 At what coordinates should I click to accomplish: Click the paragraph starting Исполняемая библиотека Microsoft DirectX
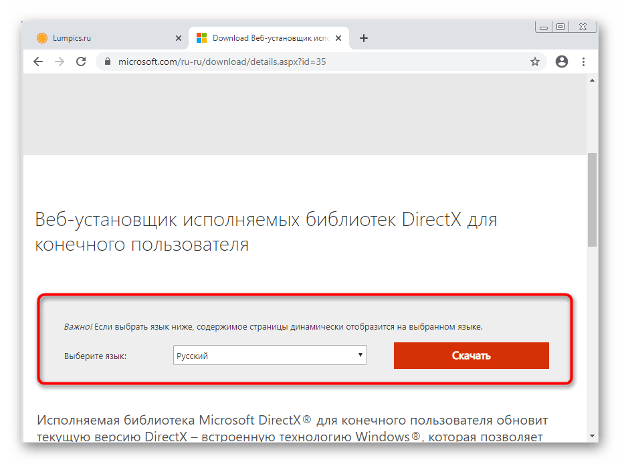pos(292,428)
